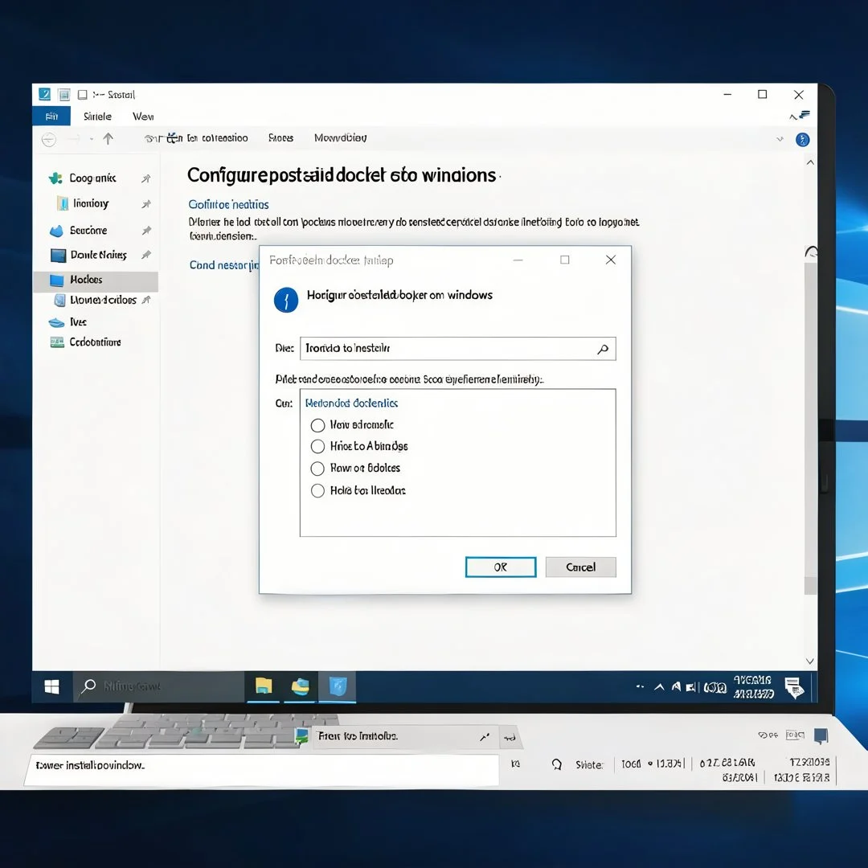
Task: Click the OK button in dialog
Action: [501, 567]
